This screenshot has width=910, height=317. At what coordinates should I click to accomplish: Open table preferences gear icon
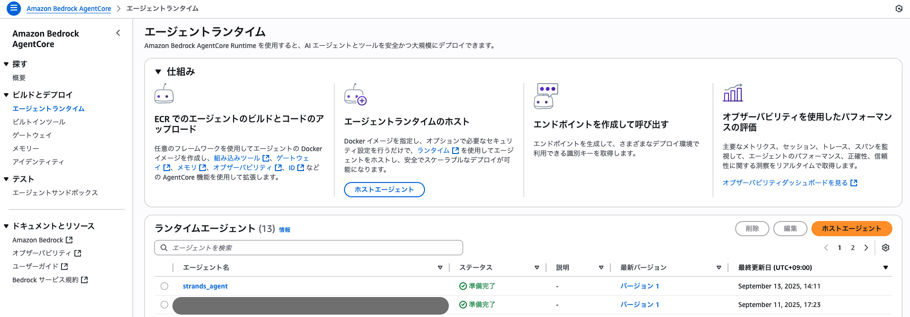tap(886, 248)
